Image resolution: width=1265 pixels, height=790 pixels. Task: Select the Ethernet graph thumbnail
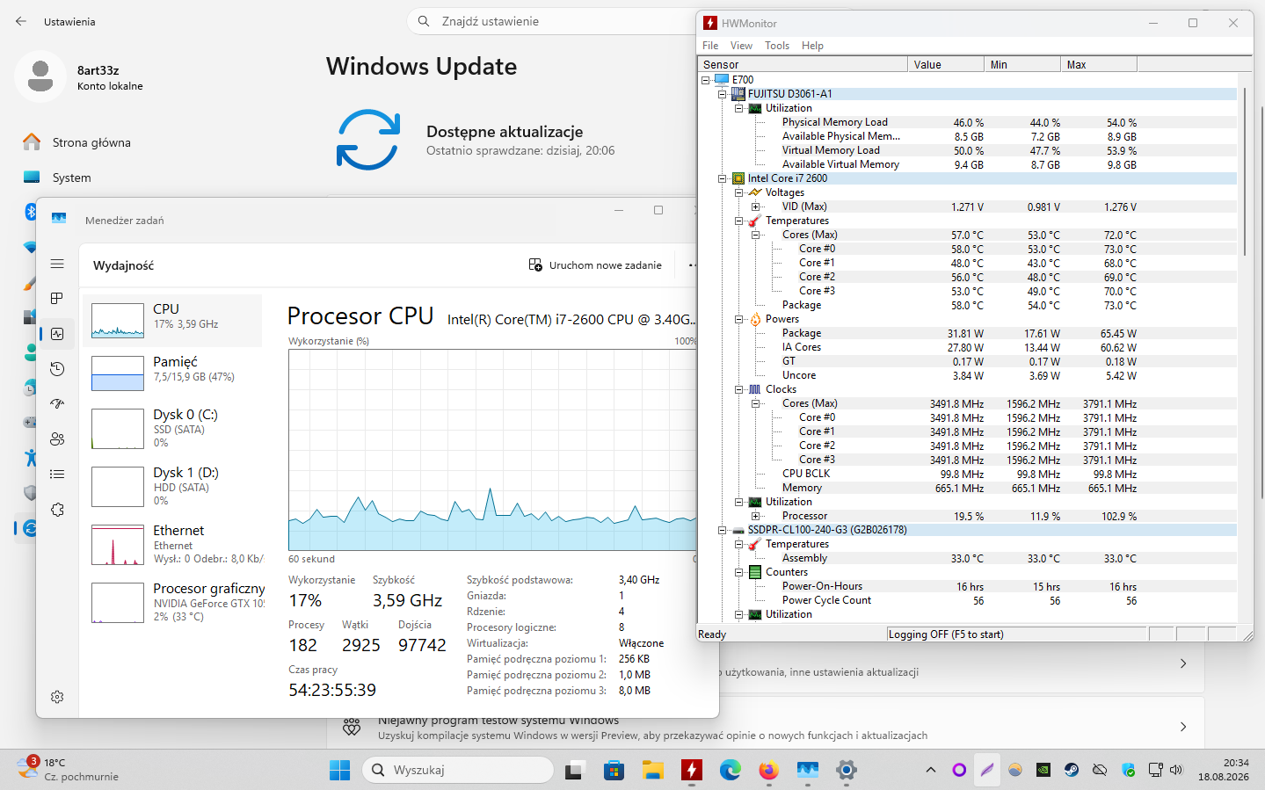click(118, 545)
